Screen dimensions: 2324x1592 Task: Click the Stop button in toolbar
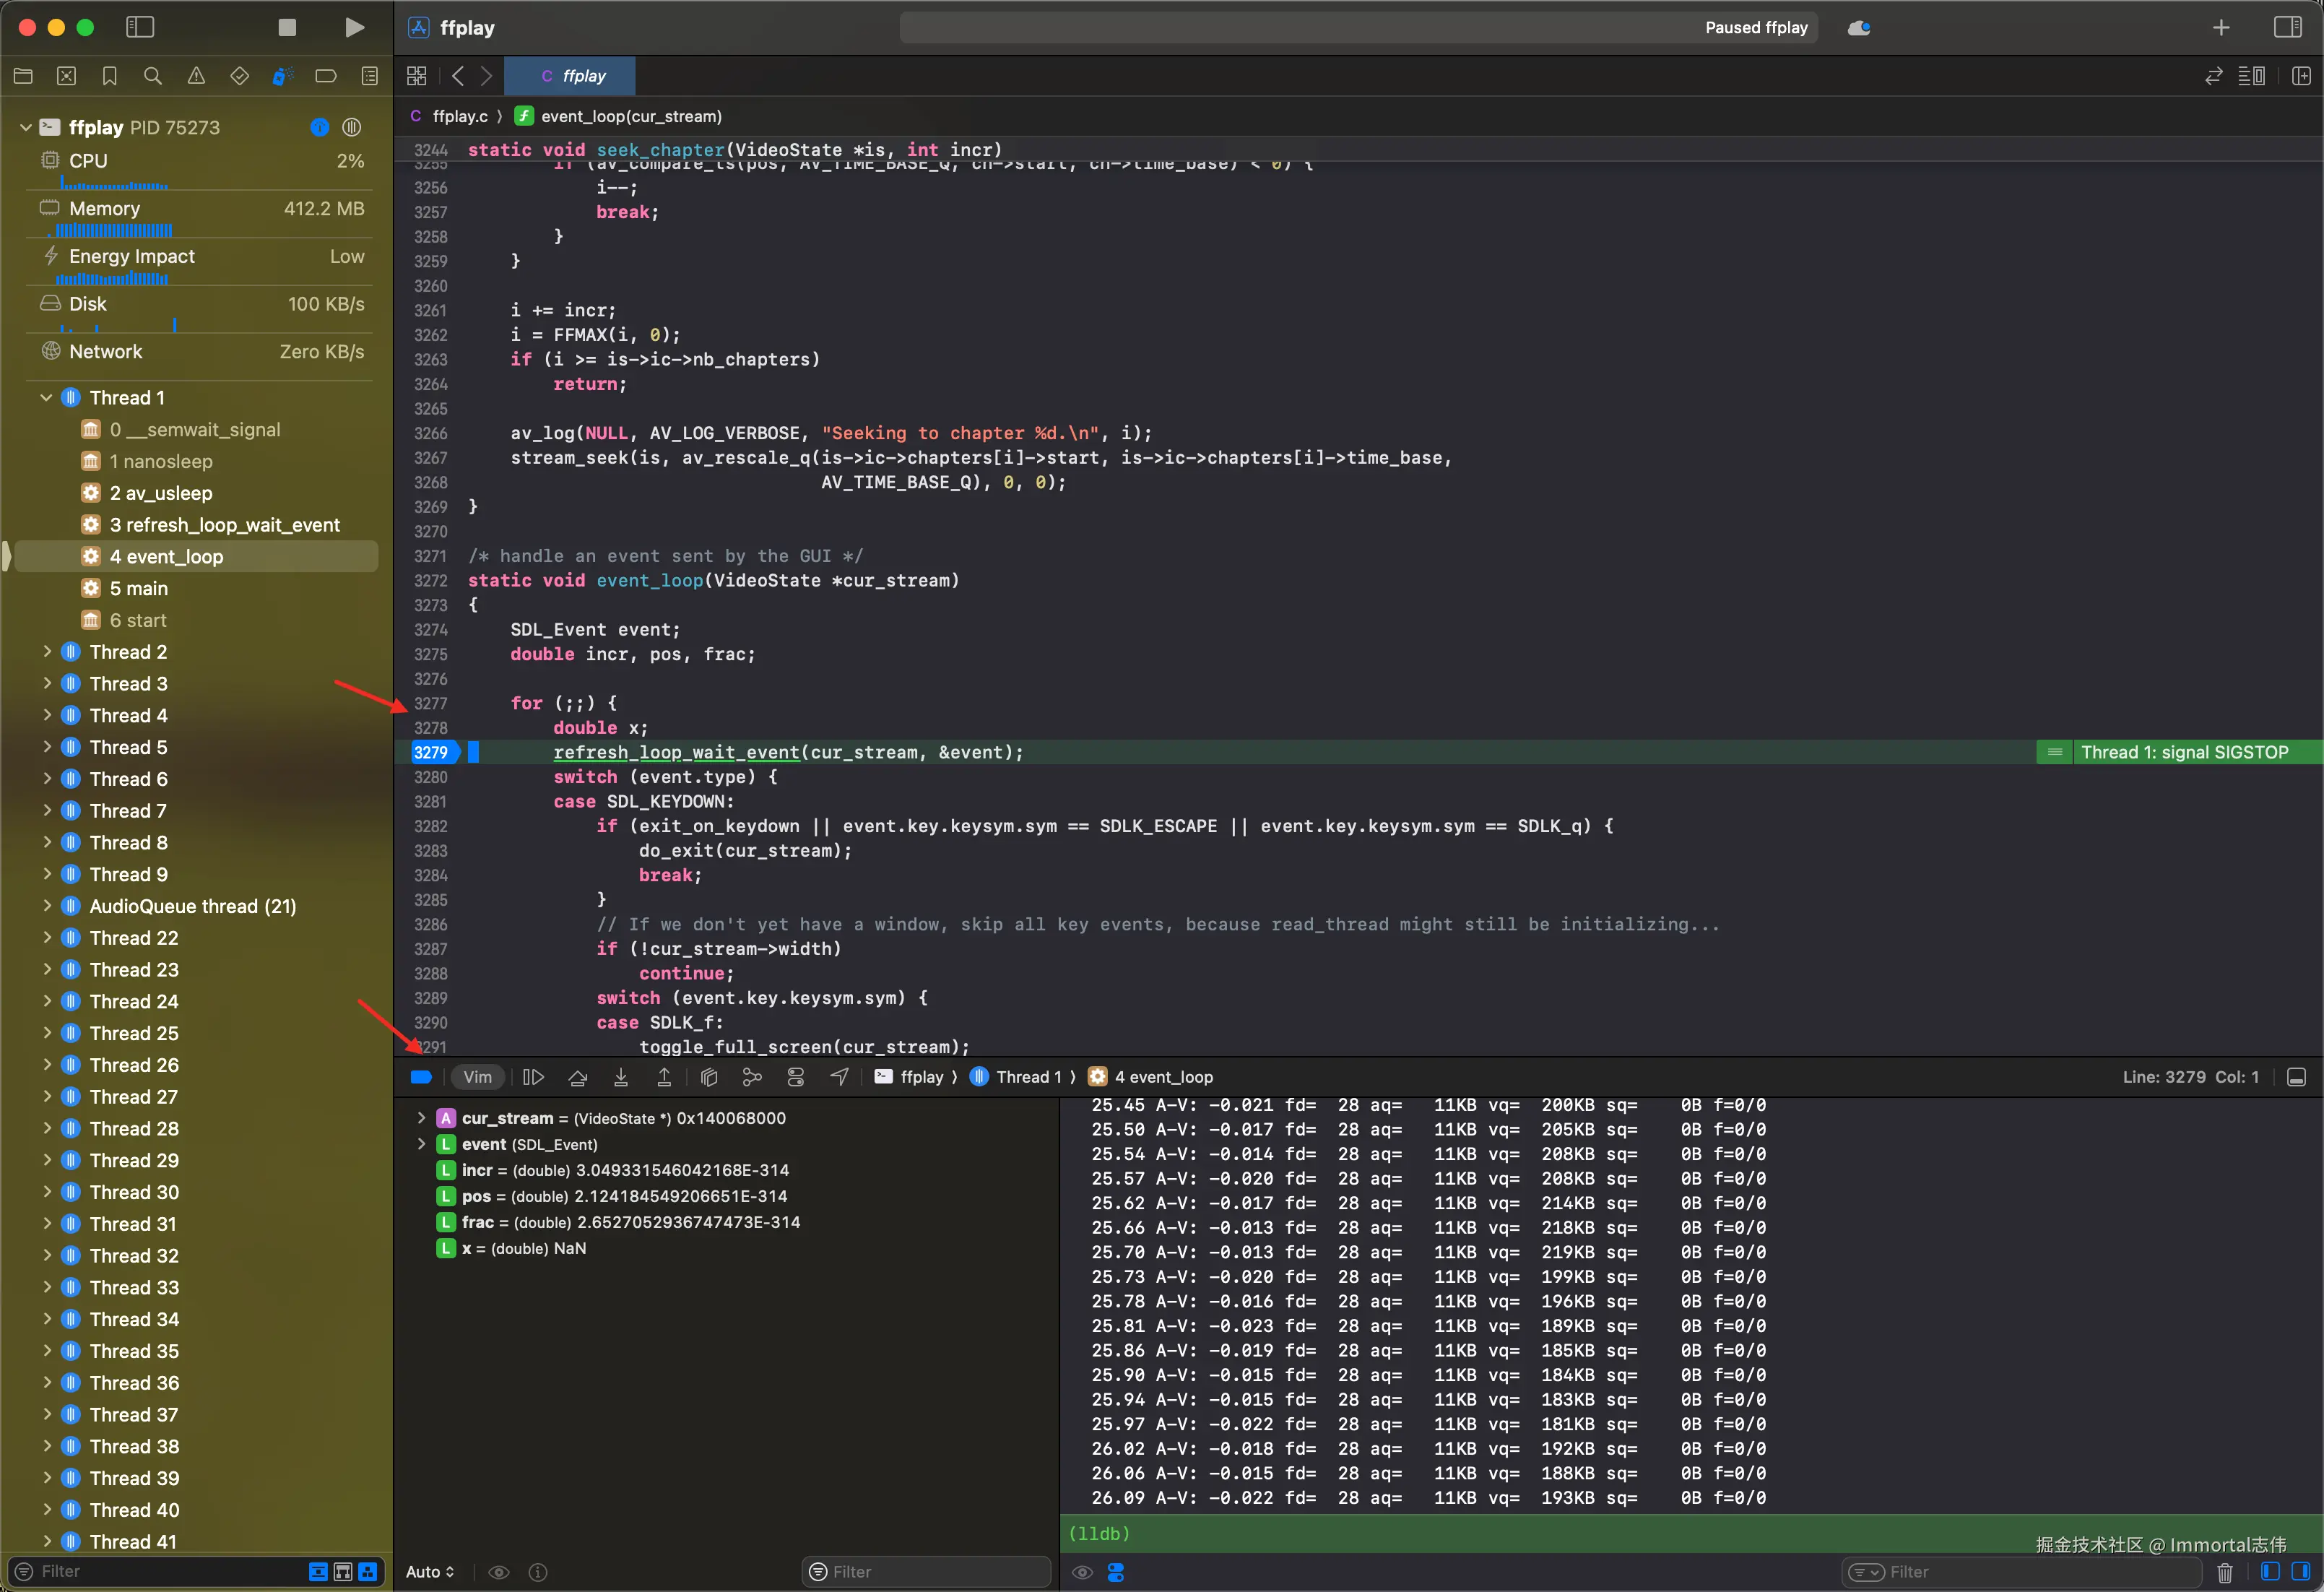(x=287, y=27)
